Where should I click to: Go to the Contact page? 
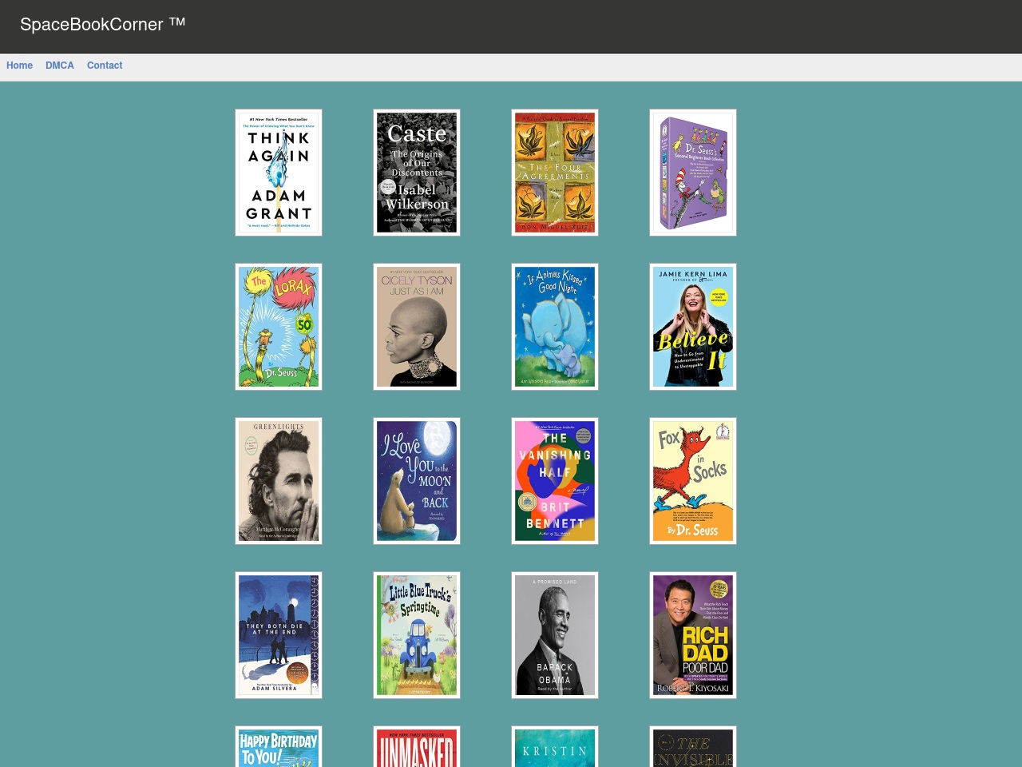[x=105, y=66]
